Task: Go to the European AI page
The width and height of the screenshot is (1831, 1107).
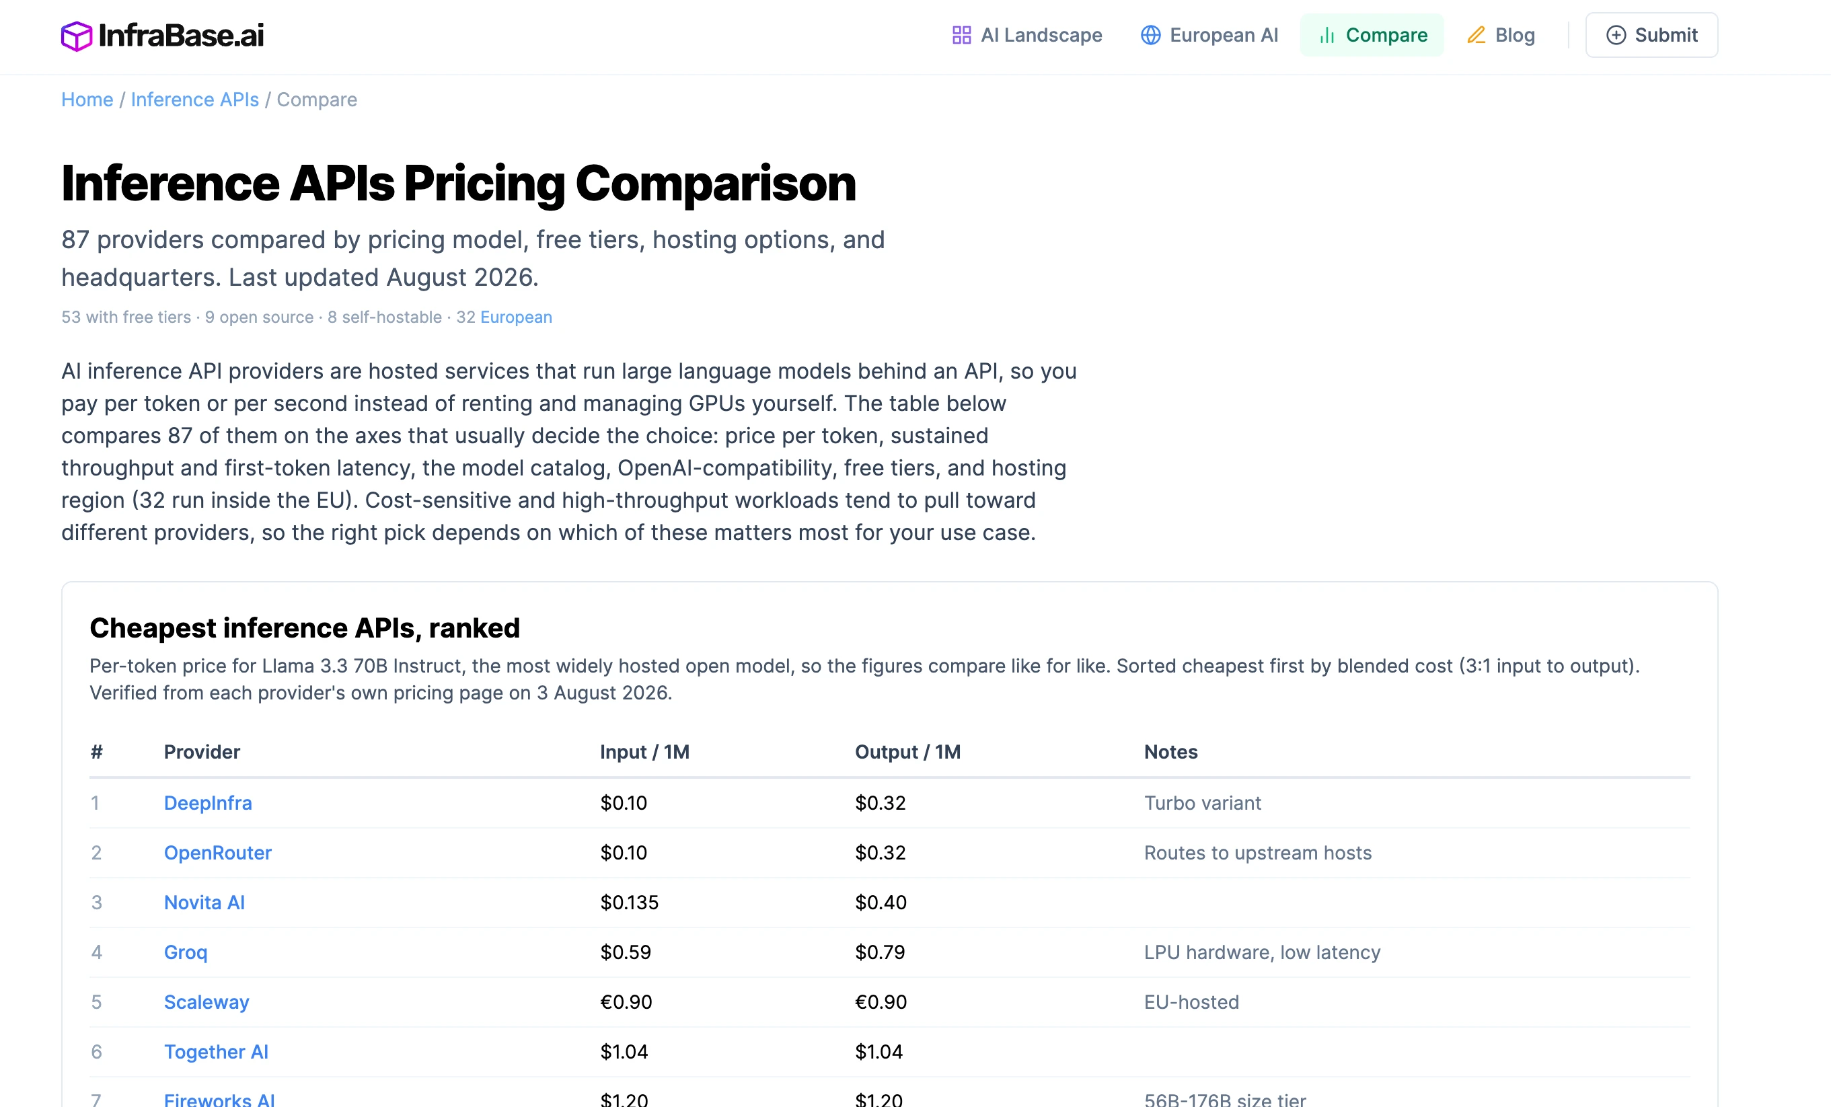Action: 1209,35
